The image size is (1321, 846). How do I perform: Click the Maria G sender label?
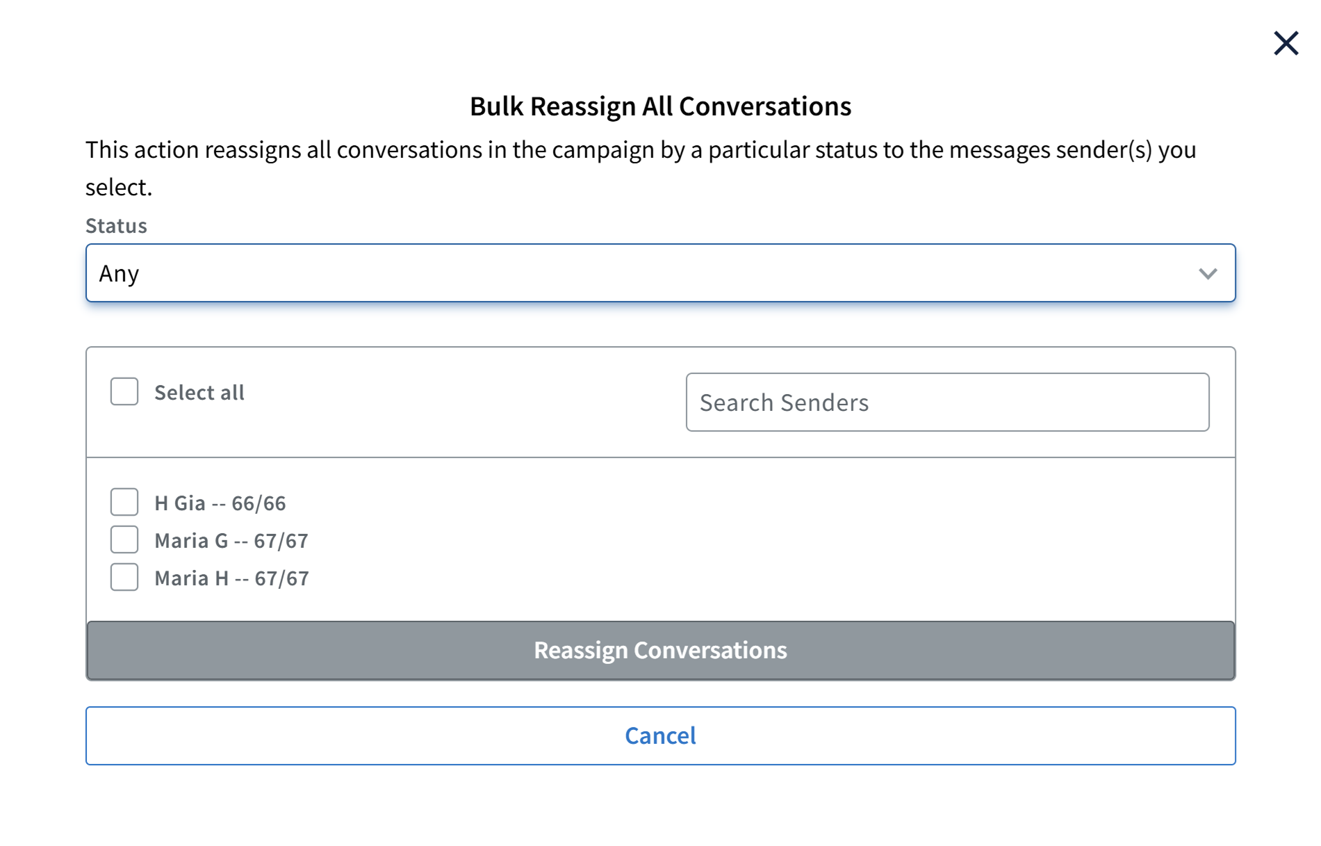click(232, 539)
